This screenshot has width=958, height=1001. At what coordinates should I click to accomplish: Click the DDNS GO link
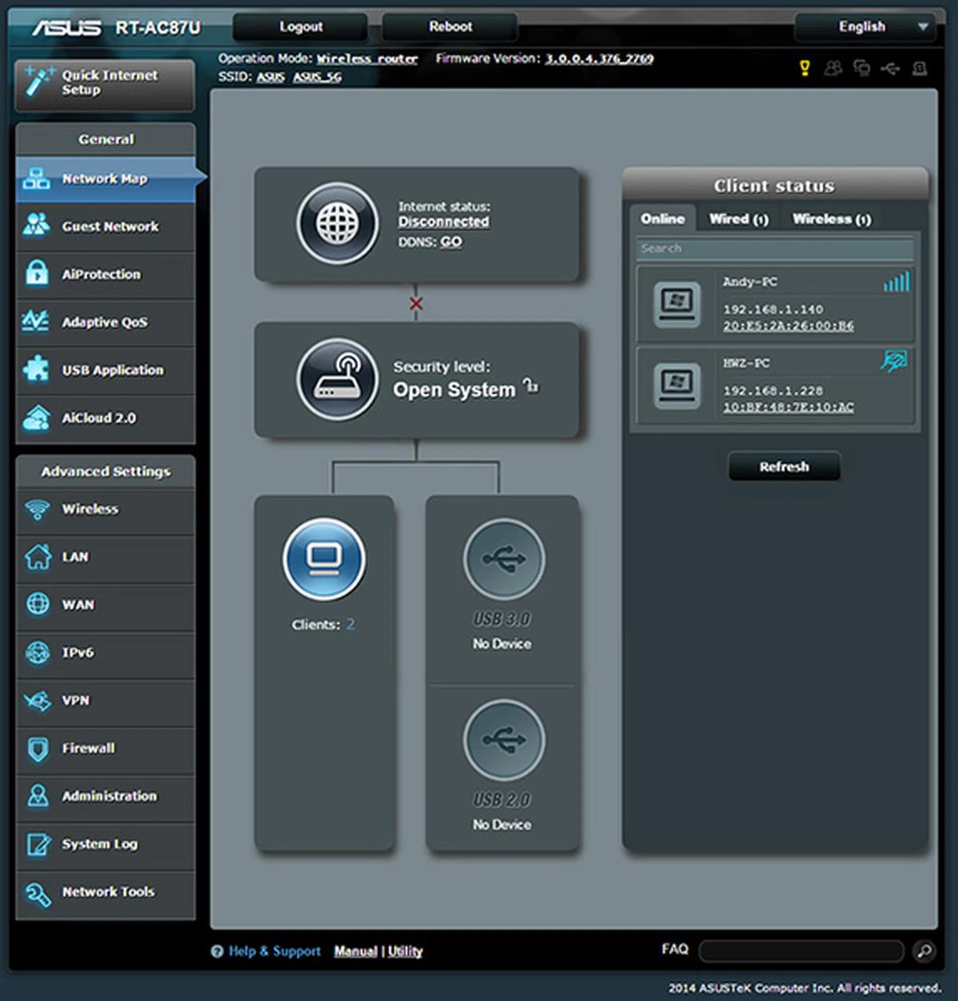pyautogui.click(x=452, y=242)
